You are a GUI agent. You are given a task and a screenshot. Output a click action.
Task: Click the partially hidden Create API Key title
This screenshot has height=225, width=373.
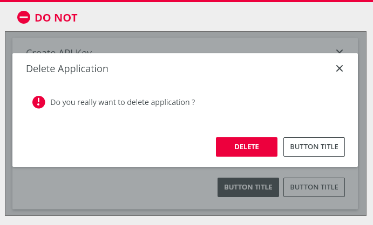click(x=59, y=51)
